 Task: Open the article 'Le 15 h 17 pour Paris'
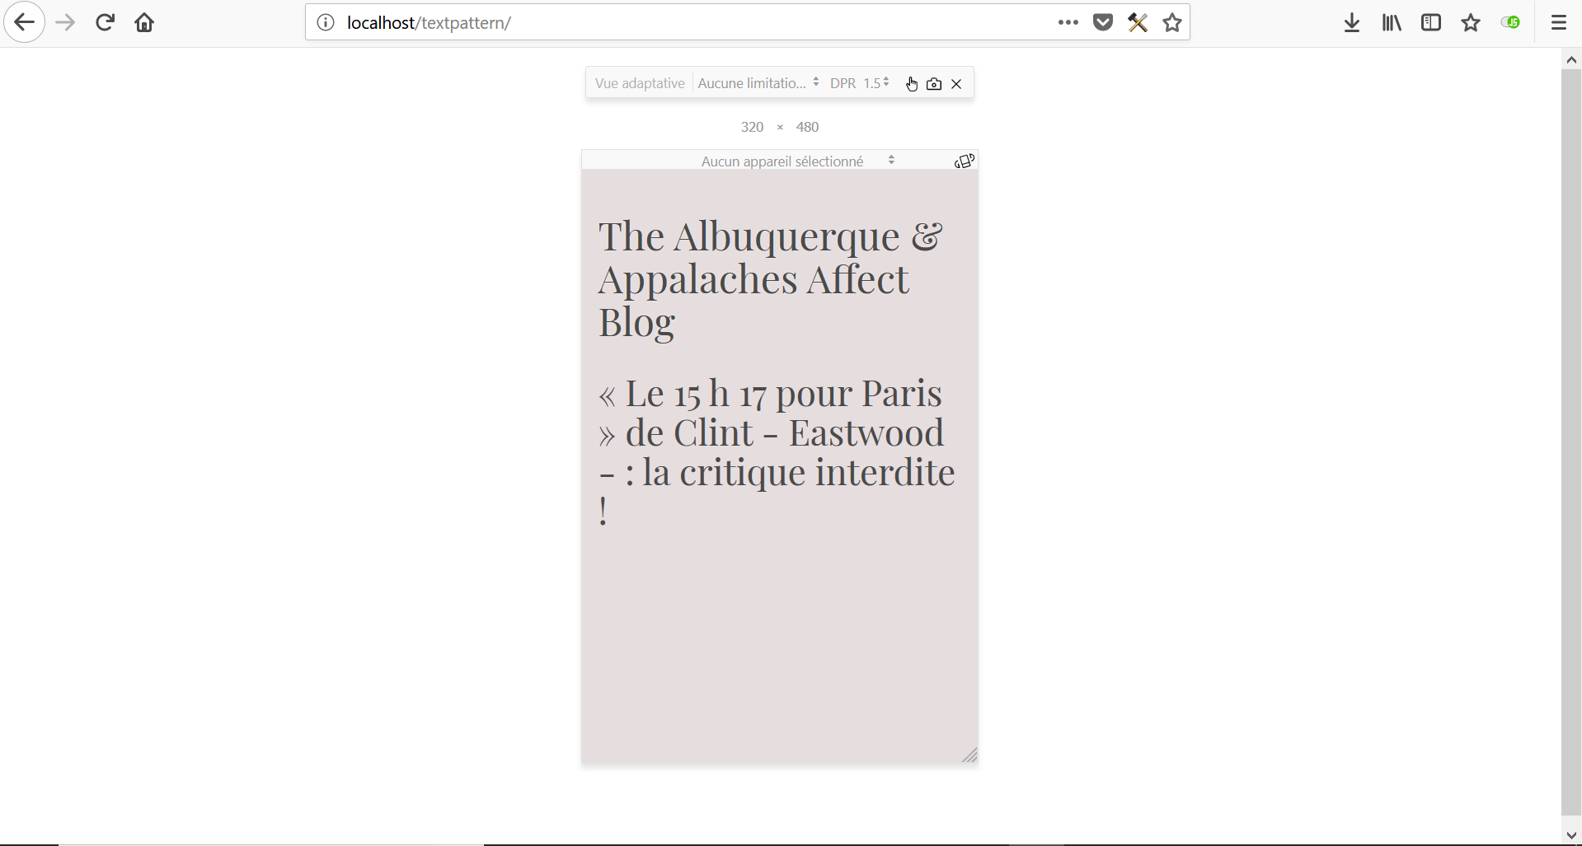pos(777,452)
